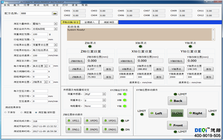This screenshot has width=223, height=140.
Task: Click Z轴换点位置 field 75.993
Action: click(94, 77)
